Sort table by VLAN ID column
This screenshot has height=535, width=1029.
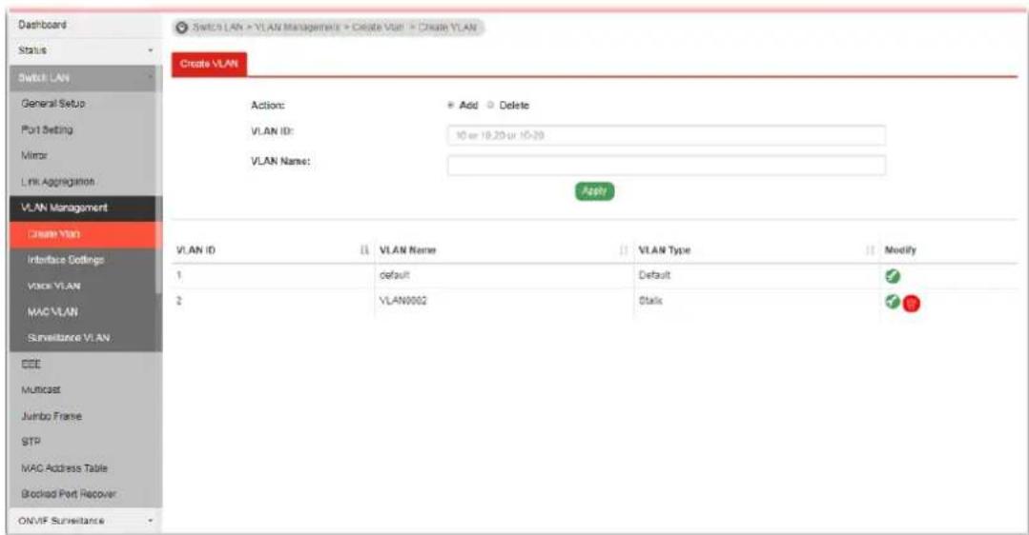point(364,250)
